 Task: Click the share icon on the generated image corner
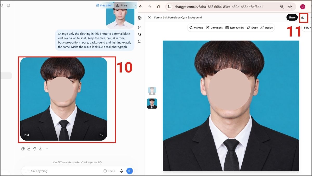101,135
